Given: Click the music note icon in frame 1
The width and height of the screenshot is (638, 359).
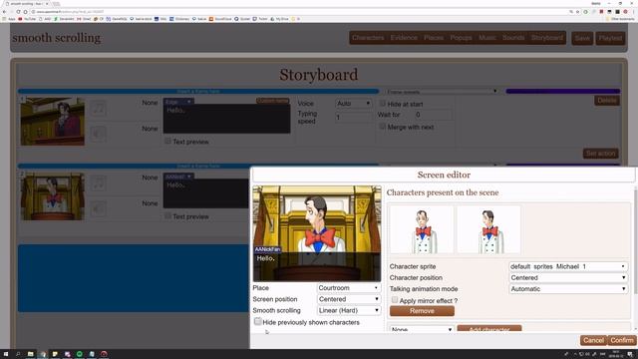Looking at the screenshot, I should pos(99,109).
